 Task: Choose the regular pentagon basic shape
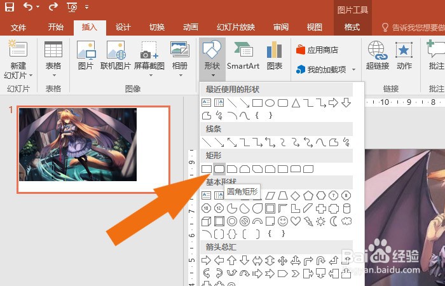[x=308, y=196]
